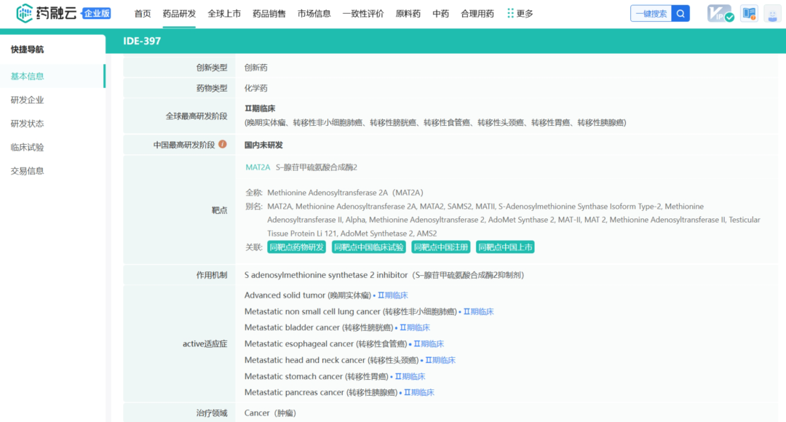Viewport: 786px width, 422px height.
Task: Open the VIP membership icon
Action: coord(720,12)
